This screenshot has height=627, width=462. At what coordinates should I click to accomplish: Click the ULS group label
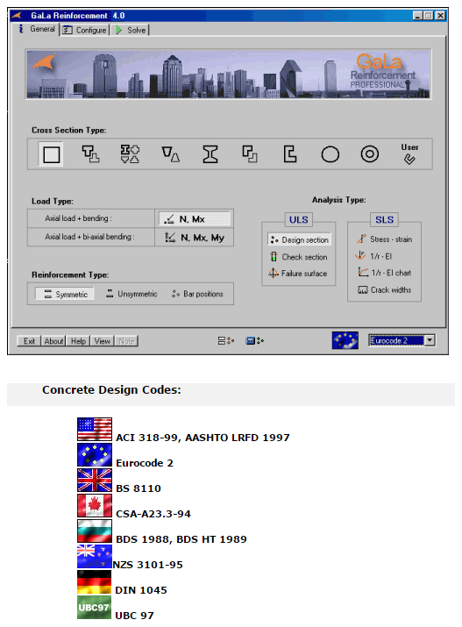pos(299,219)
